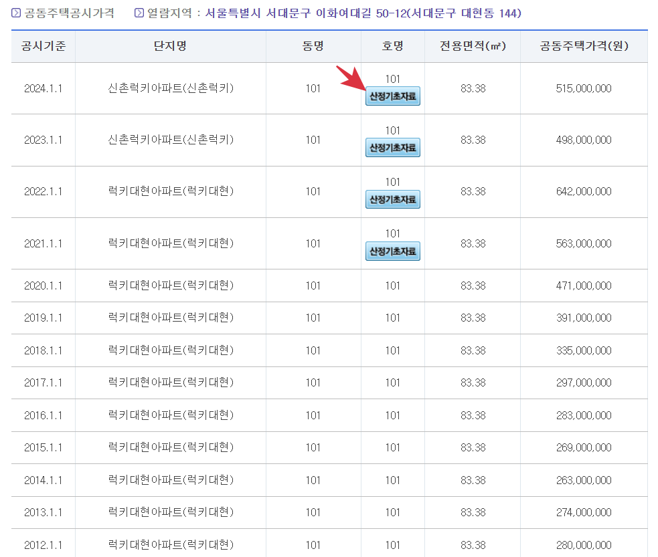Viewport: 658px width, 557px height.
Task: Click the price 642,000,000
Action: (584, 191)
